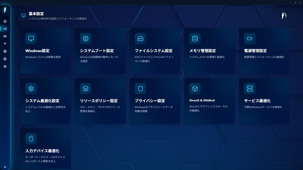This screenshot has height=170, width=303.
Task: Open サービス最適化 card title
Action: point(257,101)
